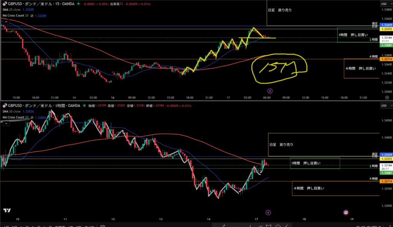Click the TradingView logo
This screenshot has height=227, width=393.
click(x=7, y=210)
